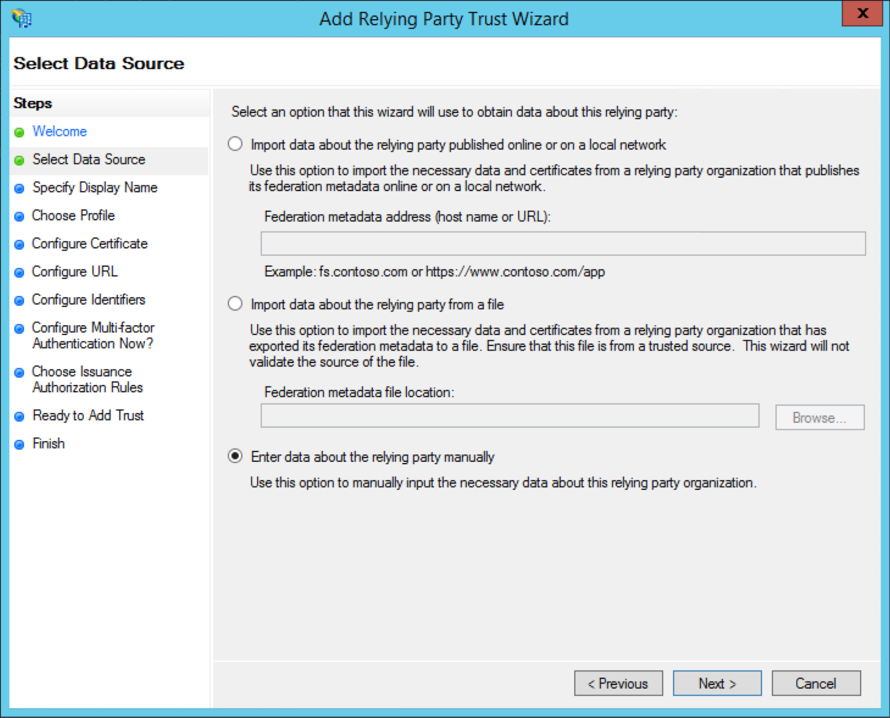Click the blue bullet beside Configure URL

pyautogui.click(x=19, y=273)
